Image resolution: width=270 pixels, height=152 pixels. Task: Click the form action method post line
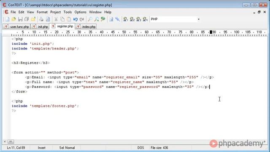[45, 72]
